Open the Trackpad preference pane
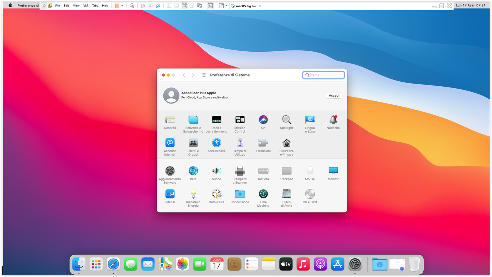 point(286,173)
